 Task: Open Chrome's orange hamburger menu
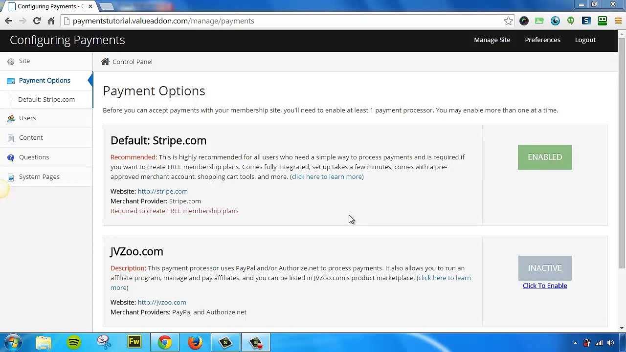[x=618, y=21]
